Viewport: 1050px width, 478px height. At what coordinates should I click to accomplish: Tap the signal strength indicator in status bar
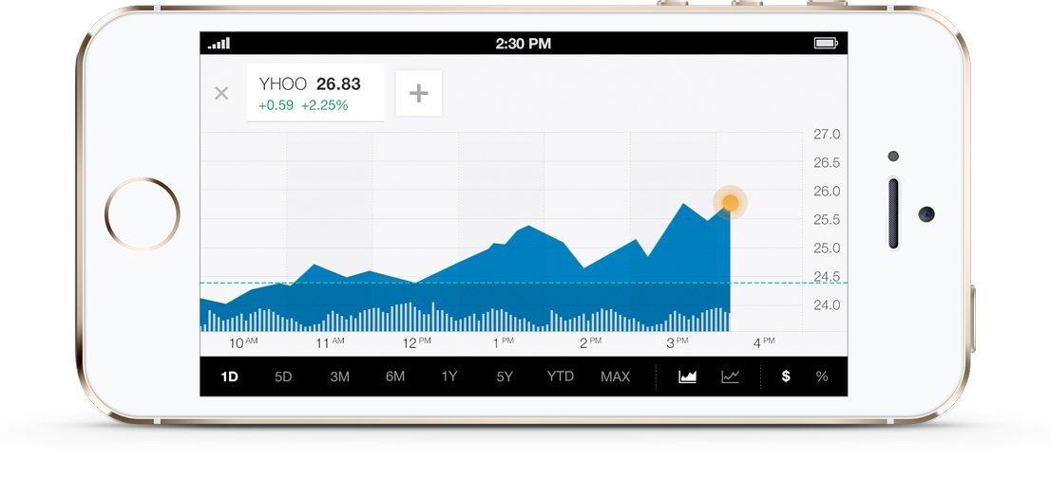coord(219,44)
